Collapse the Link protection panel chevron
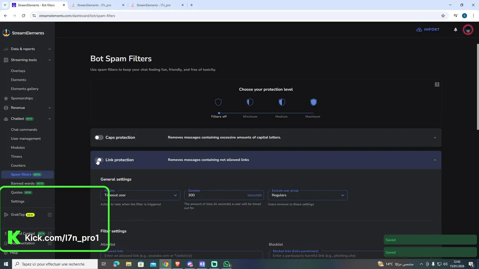This screenshot has height=269, width=479. [x=435, y=160]
